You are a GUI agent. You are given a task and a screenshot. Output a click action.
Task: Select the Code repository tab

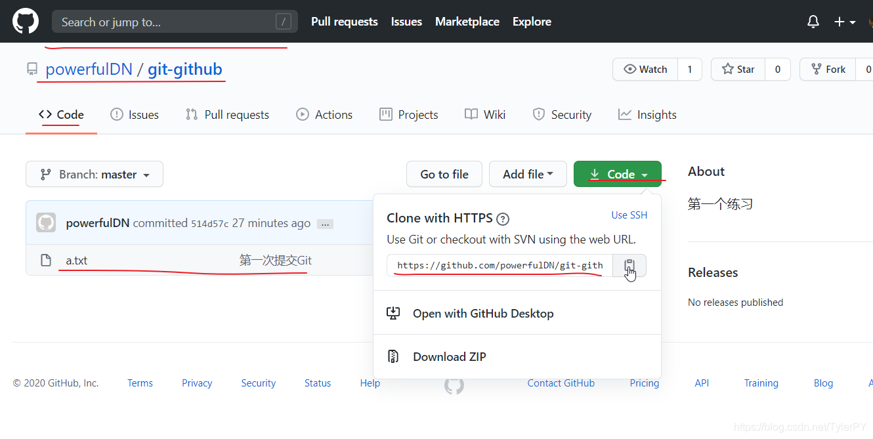point(61,114)
